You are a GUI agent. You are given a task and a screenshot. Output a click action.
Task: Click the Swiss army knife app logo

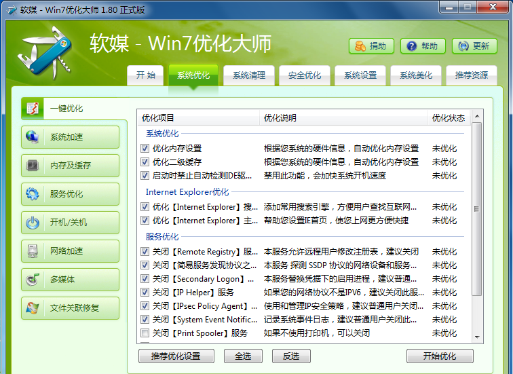point(44,53)
